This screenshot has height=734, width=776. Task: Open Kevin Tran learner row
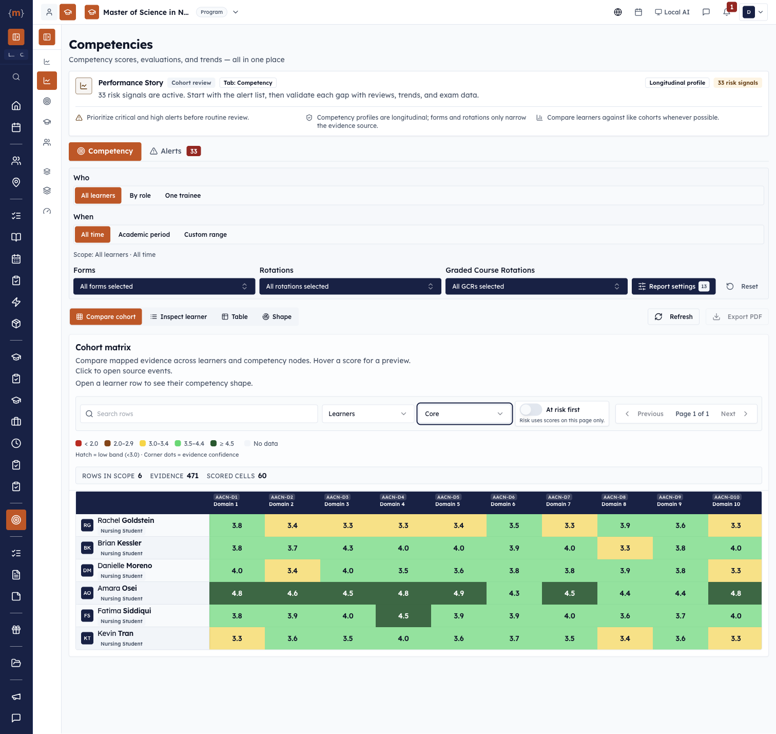pyautogui.click(x=143, y=638)
